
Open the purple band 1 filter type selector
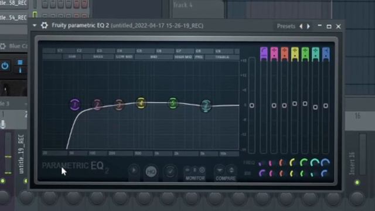[264, 53]
